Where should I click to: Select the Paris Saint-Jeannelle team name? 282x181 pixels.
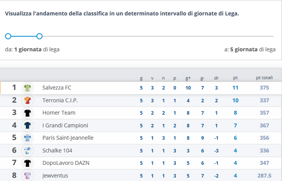tap(68, 138)
